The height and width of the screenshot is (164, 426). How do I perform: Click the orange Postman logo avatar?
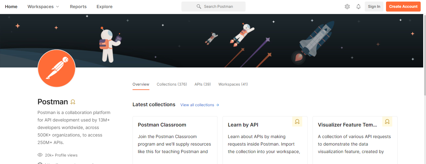(x=57, y=68)
